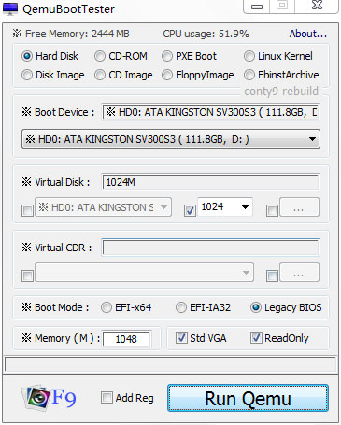Disable the Std VGA checkbox

[181, 338]
